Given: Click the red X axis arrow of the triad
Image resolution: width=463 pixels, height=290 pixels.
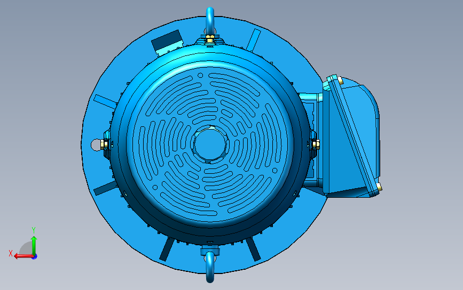Looking at the screenshot, I should tap(23, 256).
